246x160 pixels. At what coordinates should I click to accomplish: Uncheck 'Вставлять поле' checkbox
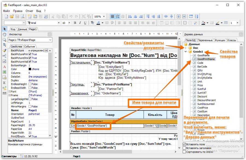point(184,144)
